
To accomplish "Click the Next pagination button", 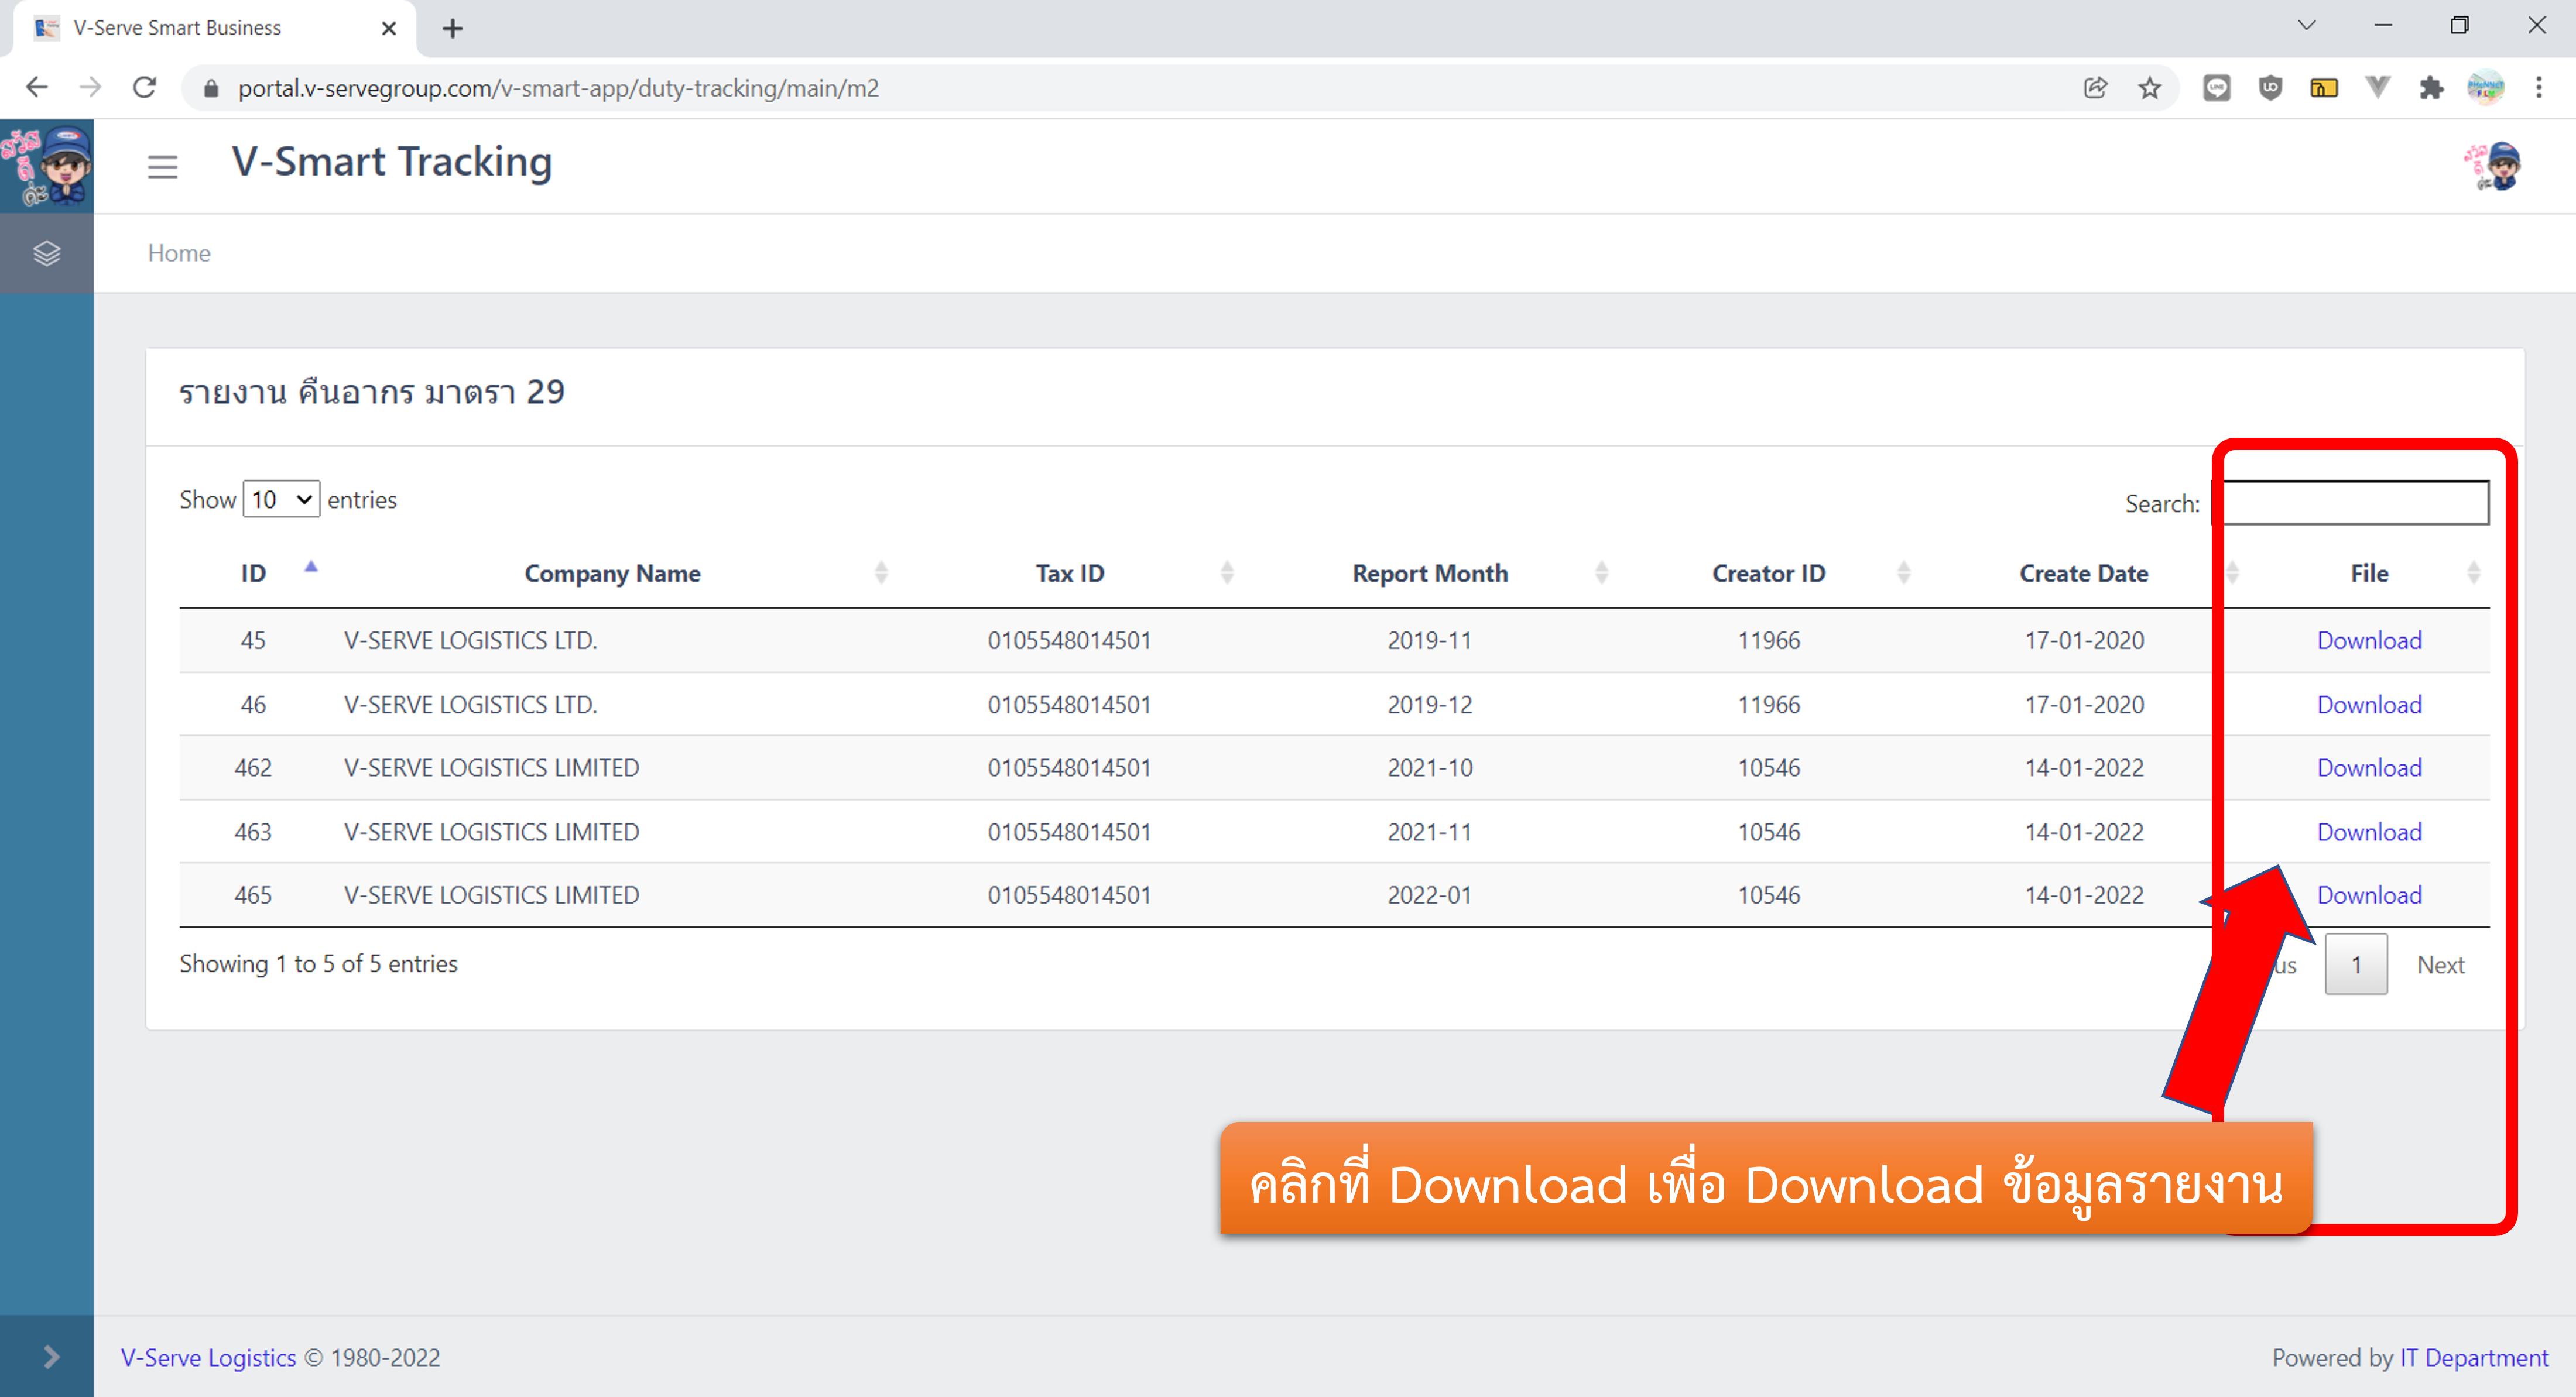I will tap(2440, 964).
